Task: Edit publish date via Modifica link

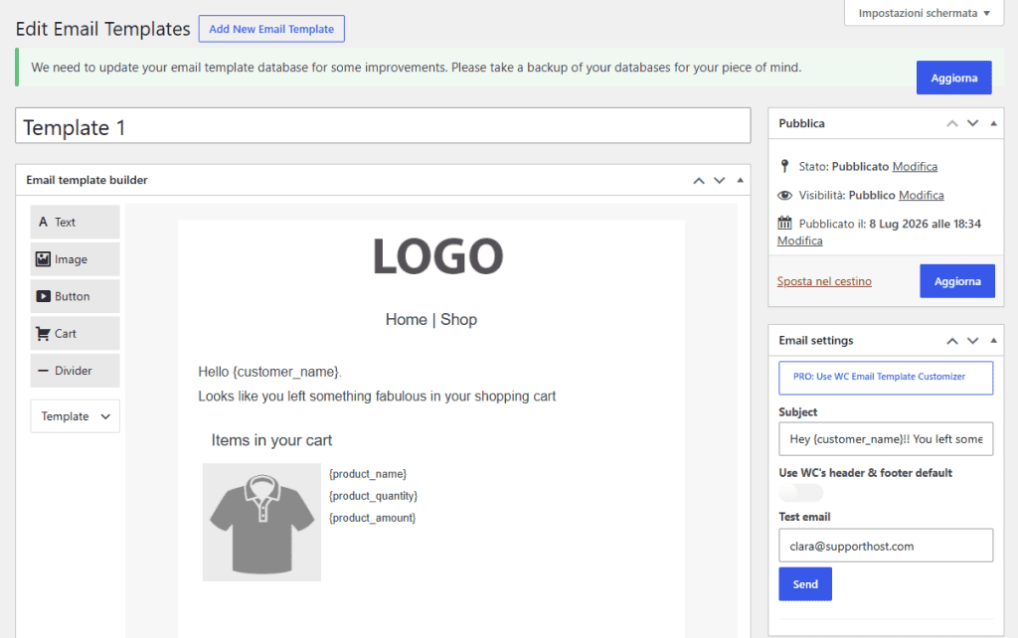Action: 800,240
